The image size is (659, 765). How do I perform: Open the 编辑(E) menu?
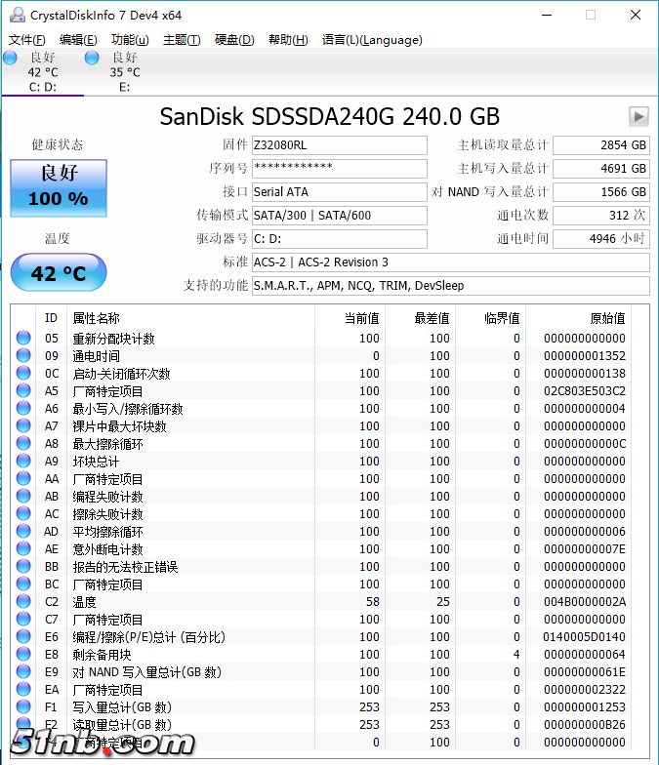[78, 40]
